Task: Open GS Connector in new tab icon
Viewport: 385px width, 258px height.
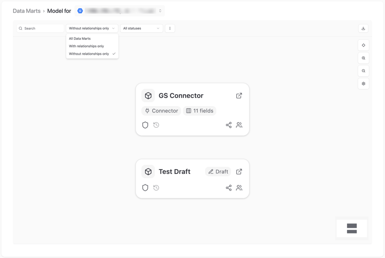Action: tap(239, 96)
